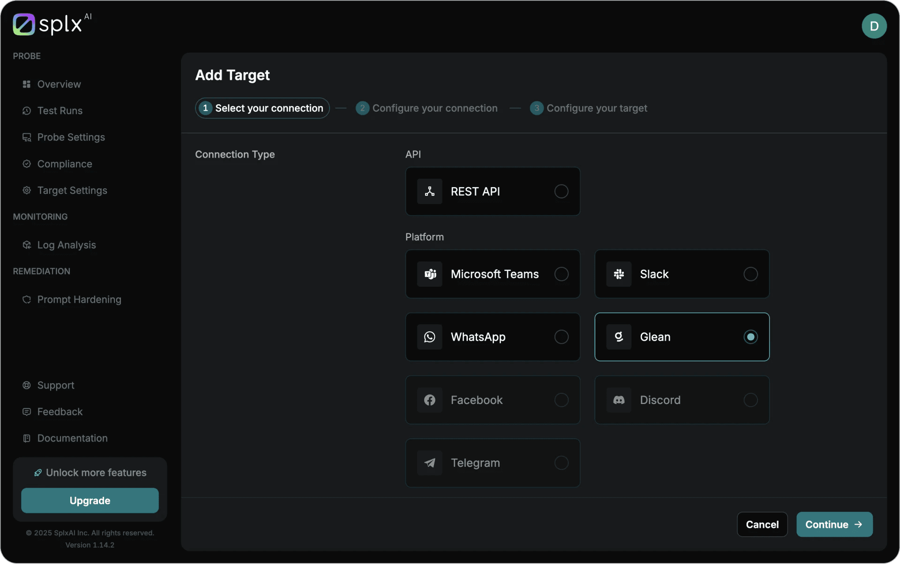Screen dimensions: 900x564
Task: Open the Support link
Action: coord(56,385)
